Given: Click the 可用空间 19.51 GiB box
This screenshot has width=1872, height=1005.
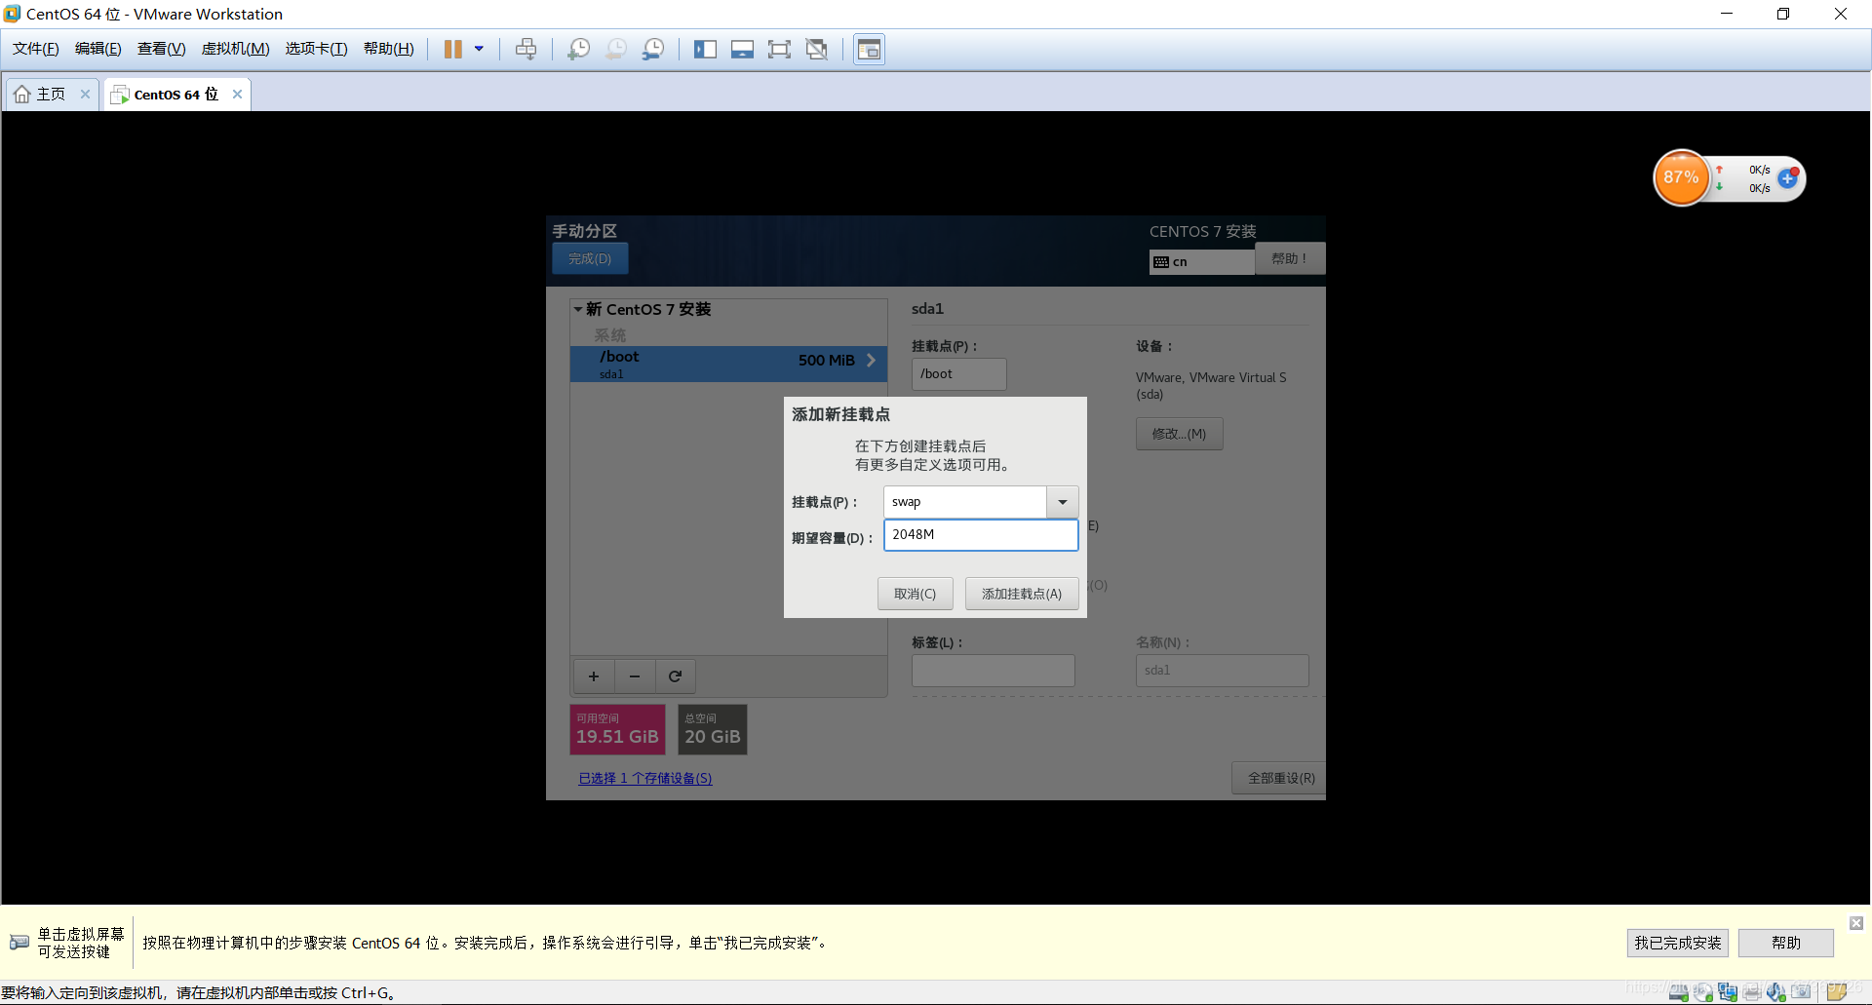Looking at the screenshot, I should click(617, 729).
